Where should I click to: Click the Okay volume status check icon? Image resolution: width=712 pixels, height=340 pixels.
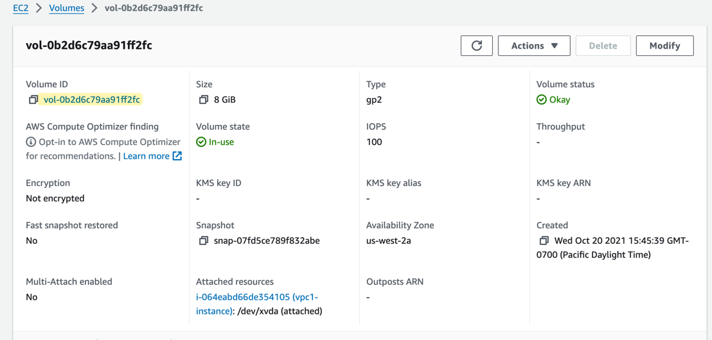(541, 99)
